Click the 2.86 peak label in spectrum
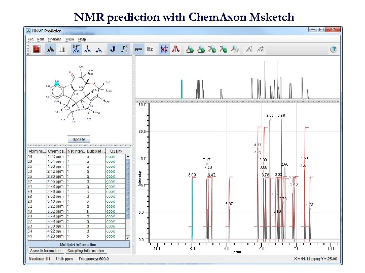365x273 pixels. pyautogui.click(x=281, y=115)
